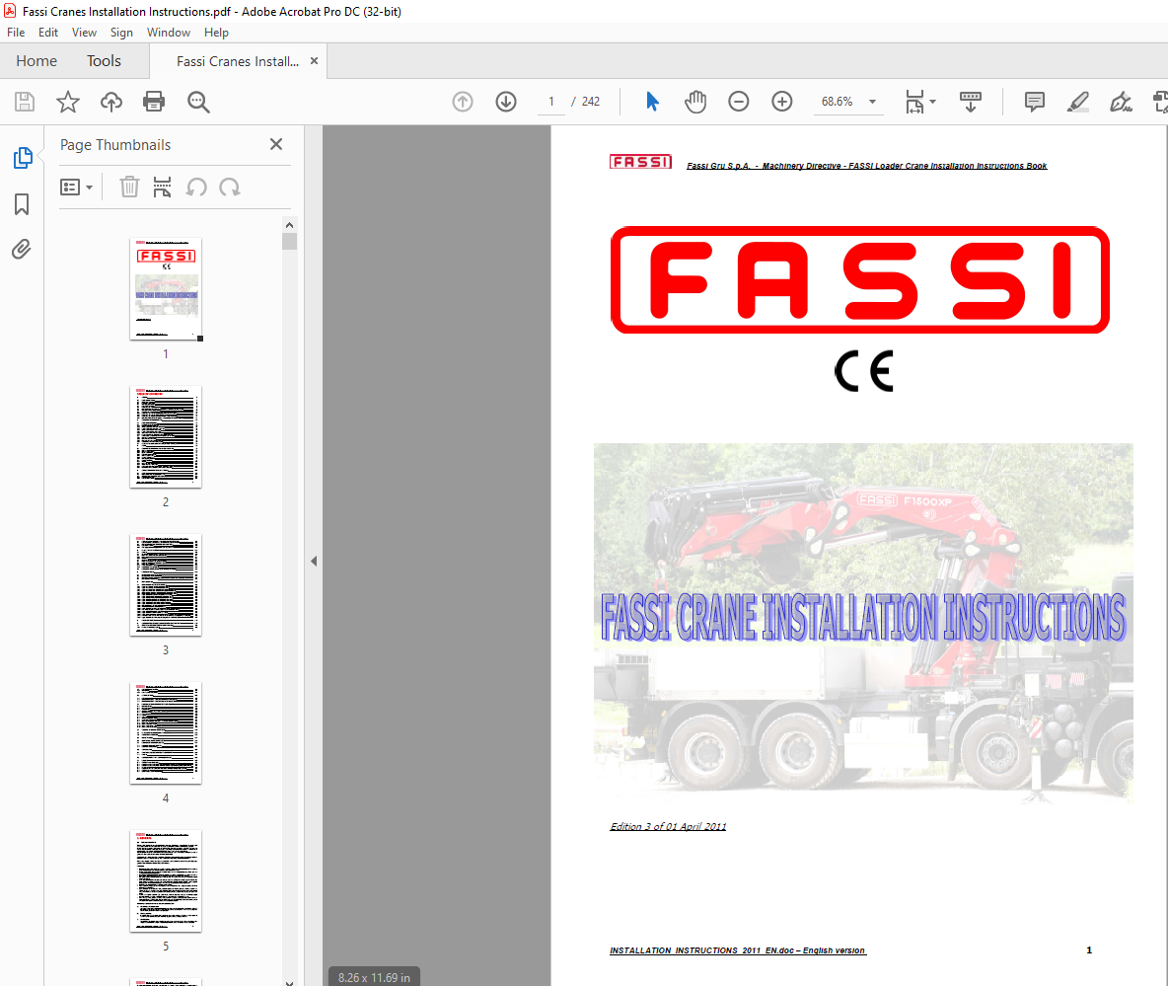Open the Attachments paperclip panel
1168x986 pixels.
tap(22, 249)
